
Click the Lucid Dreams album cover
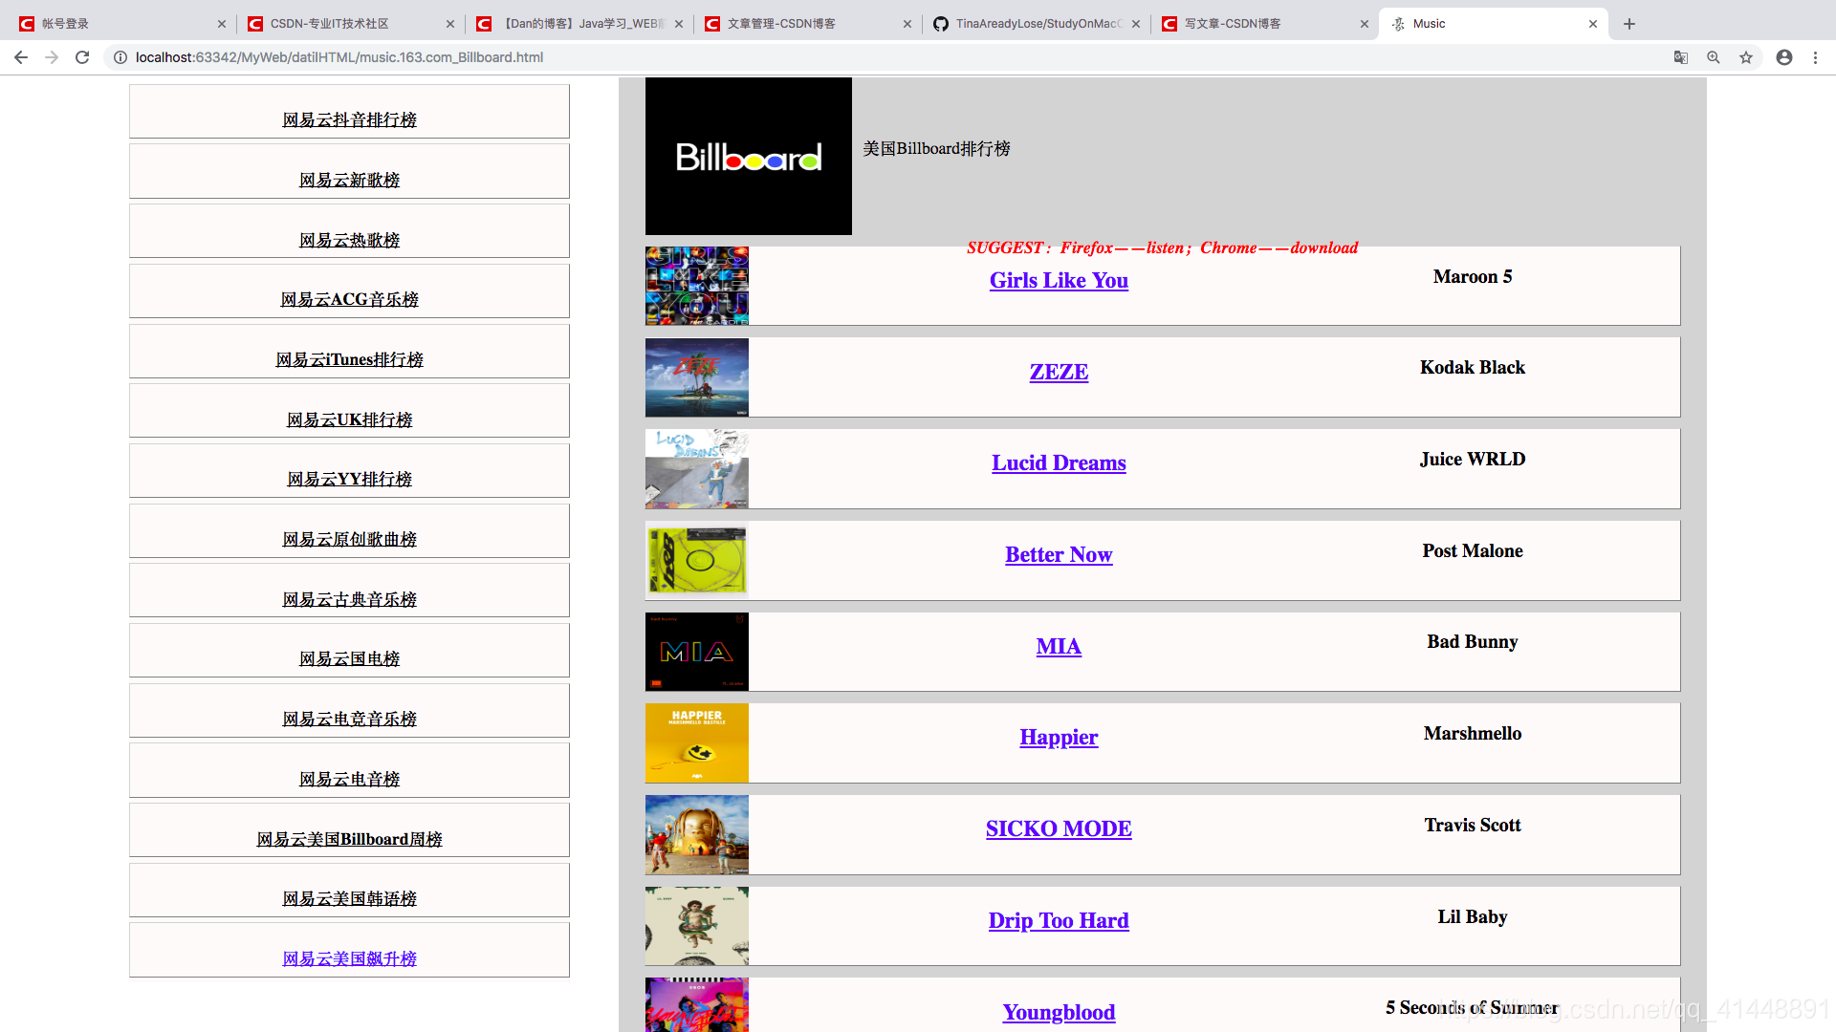click(x=697, y=468)
